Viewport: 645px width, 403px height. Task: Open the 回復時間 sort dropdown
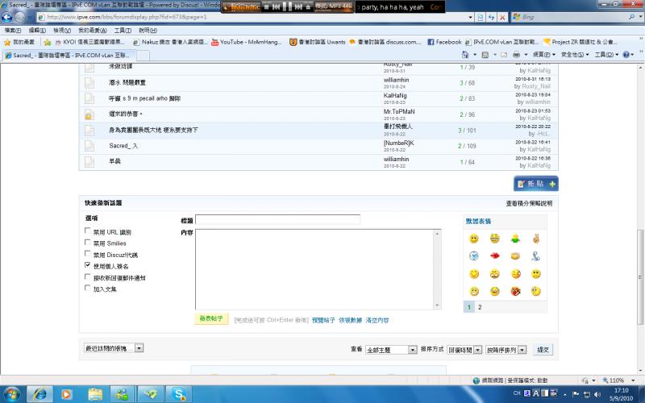point(464,350)
